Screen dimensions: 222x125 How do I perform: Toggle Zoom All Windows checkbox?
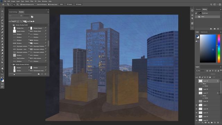click(36, 5)
